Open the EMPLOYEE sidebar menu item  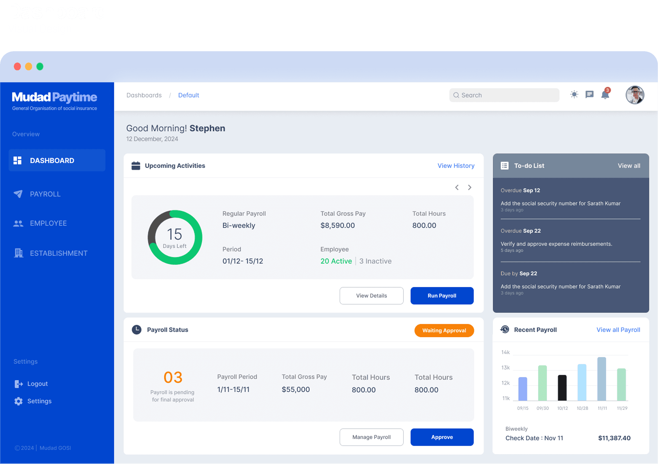click(x=48, y=223)
